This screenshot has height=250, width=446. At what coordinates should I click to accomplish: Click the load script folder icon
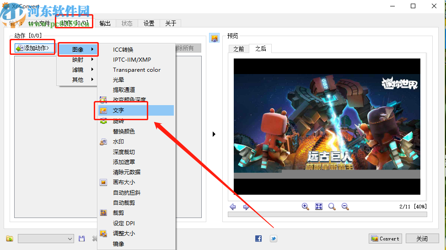pos(10,239)
